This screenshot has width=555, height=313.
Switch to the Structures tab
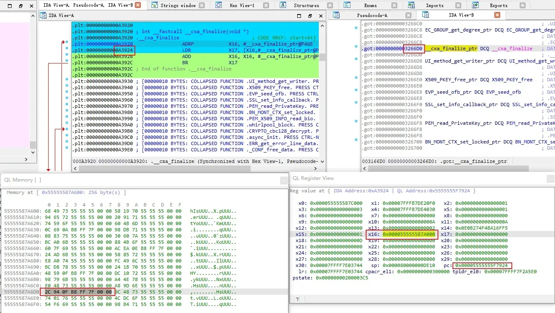coord(306,5)
